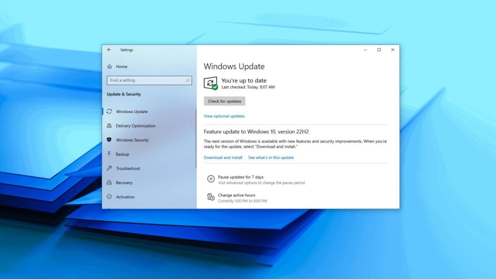Click the 'You're up to date' status text

click(244, 81)
